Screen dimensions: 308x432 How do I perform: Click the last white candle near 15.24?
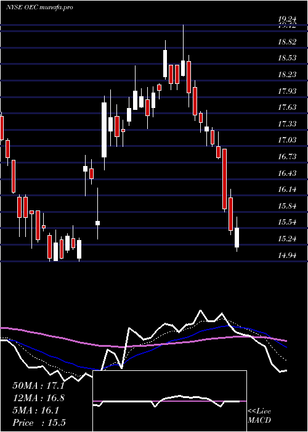pyautogui.click(x=237, y=235)
